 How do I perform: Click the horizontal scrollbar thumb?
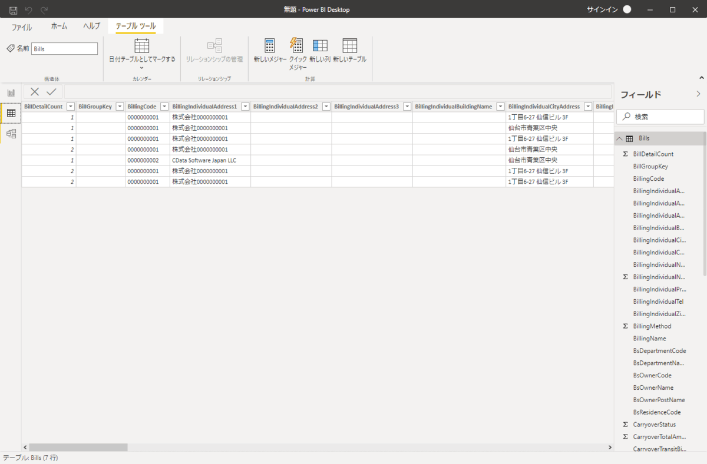pyautogui.click(x=78, y=448)
